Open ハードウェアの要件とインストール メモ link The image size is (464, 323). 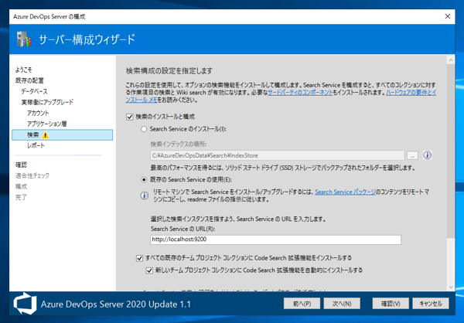pyautogui.click(x=411, y=93)
